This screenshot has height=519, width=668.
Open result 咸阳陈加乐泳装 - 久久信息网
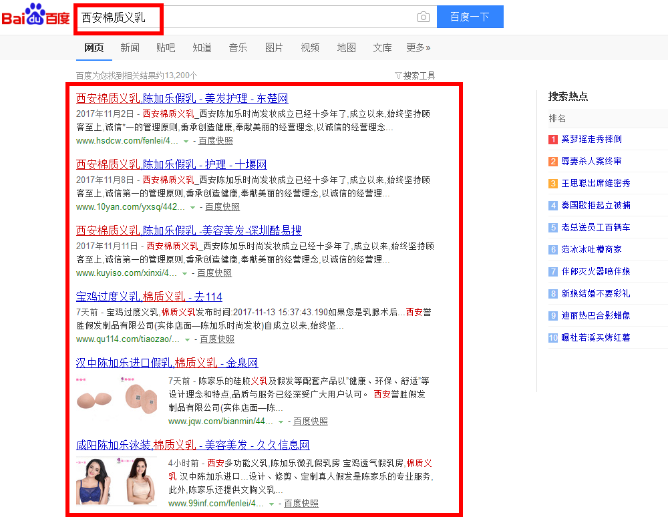[192, 446]
